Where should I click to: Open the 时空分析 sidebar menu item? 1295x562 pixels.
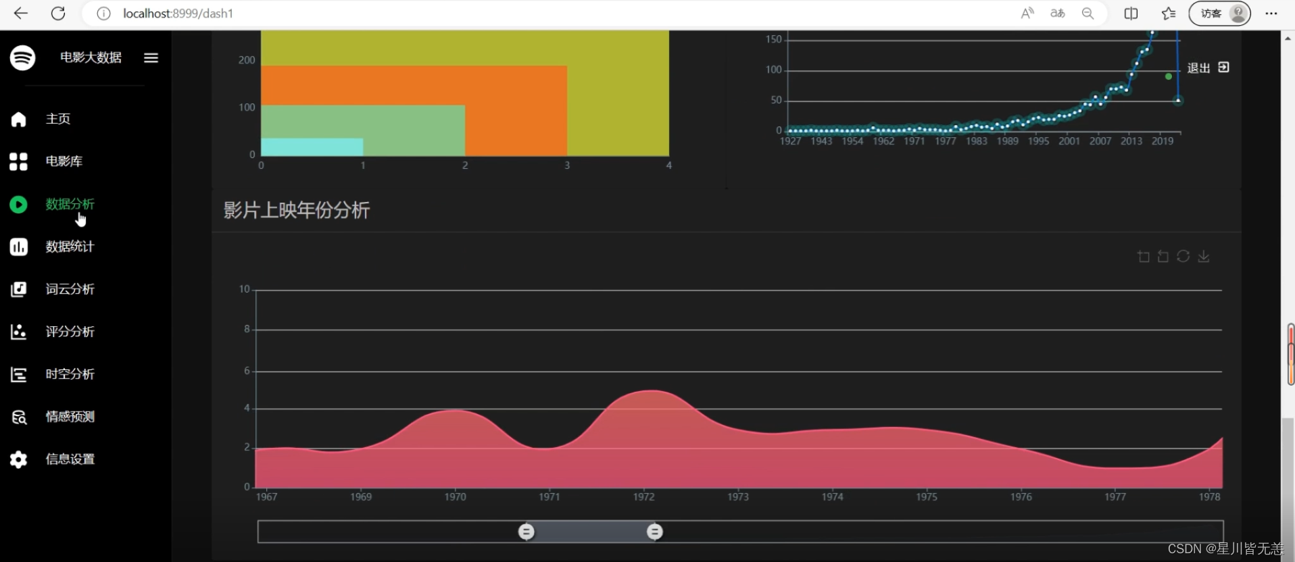[70, 374]
